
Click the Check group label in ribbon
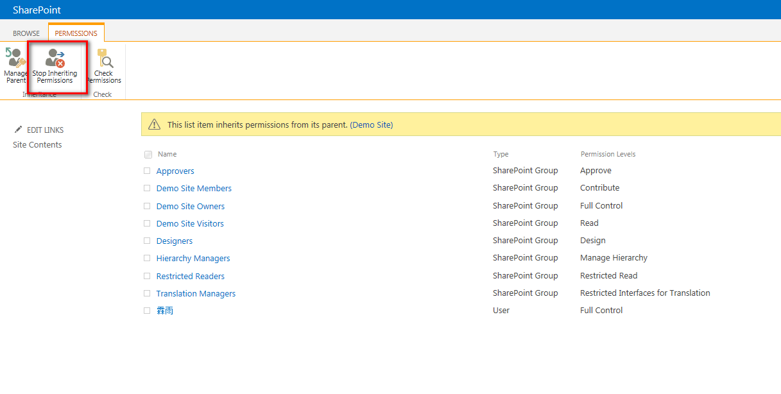pos(103,94)
